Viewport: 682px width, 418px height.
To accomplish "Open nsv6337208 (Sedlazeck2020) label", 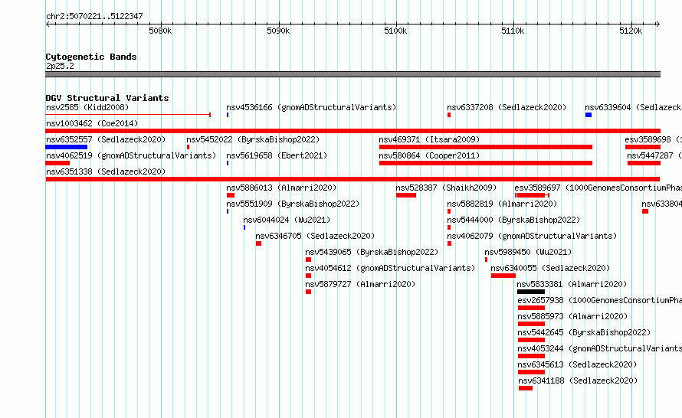I will coord(507,107).
